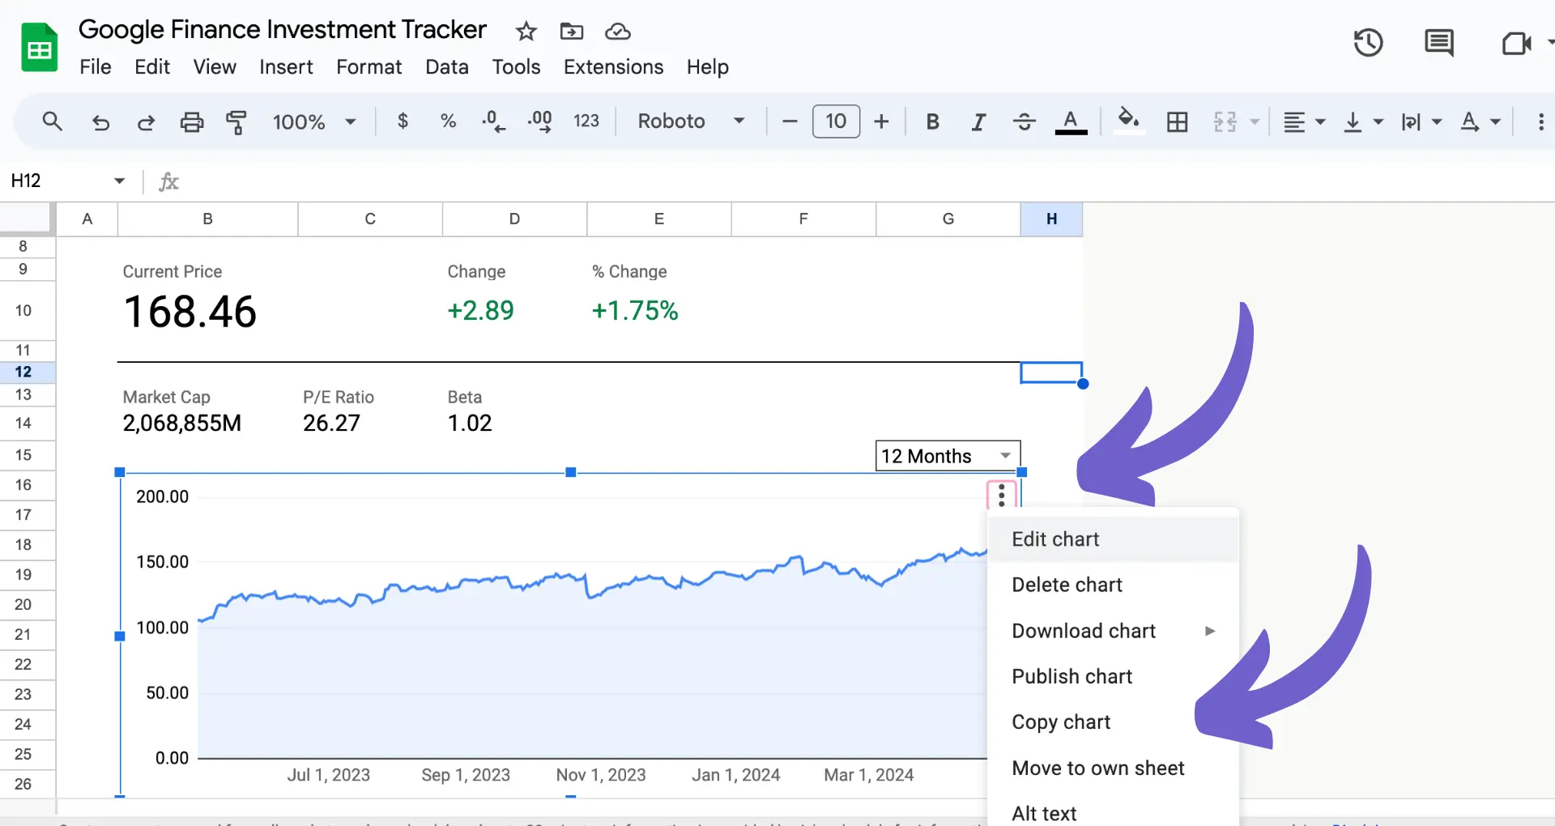Open the comments panel icon

[x=1439, y=42]
